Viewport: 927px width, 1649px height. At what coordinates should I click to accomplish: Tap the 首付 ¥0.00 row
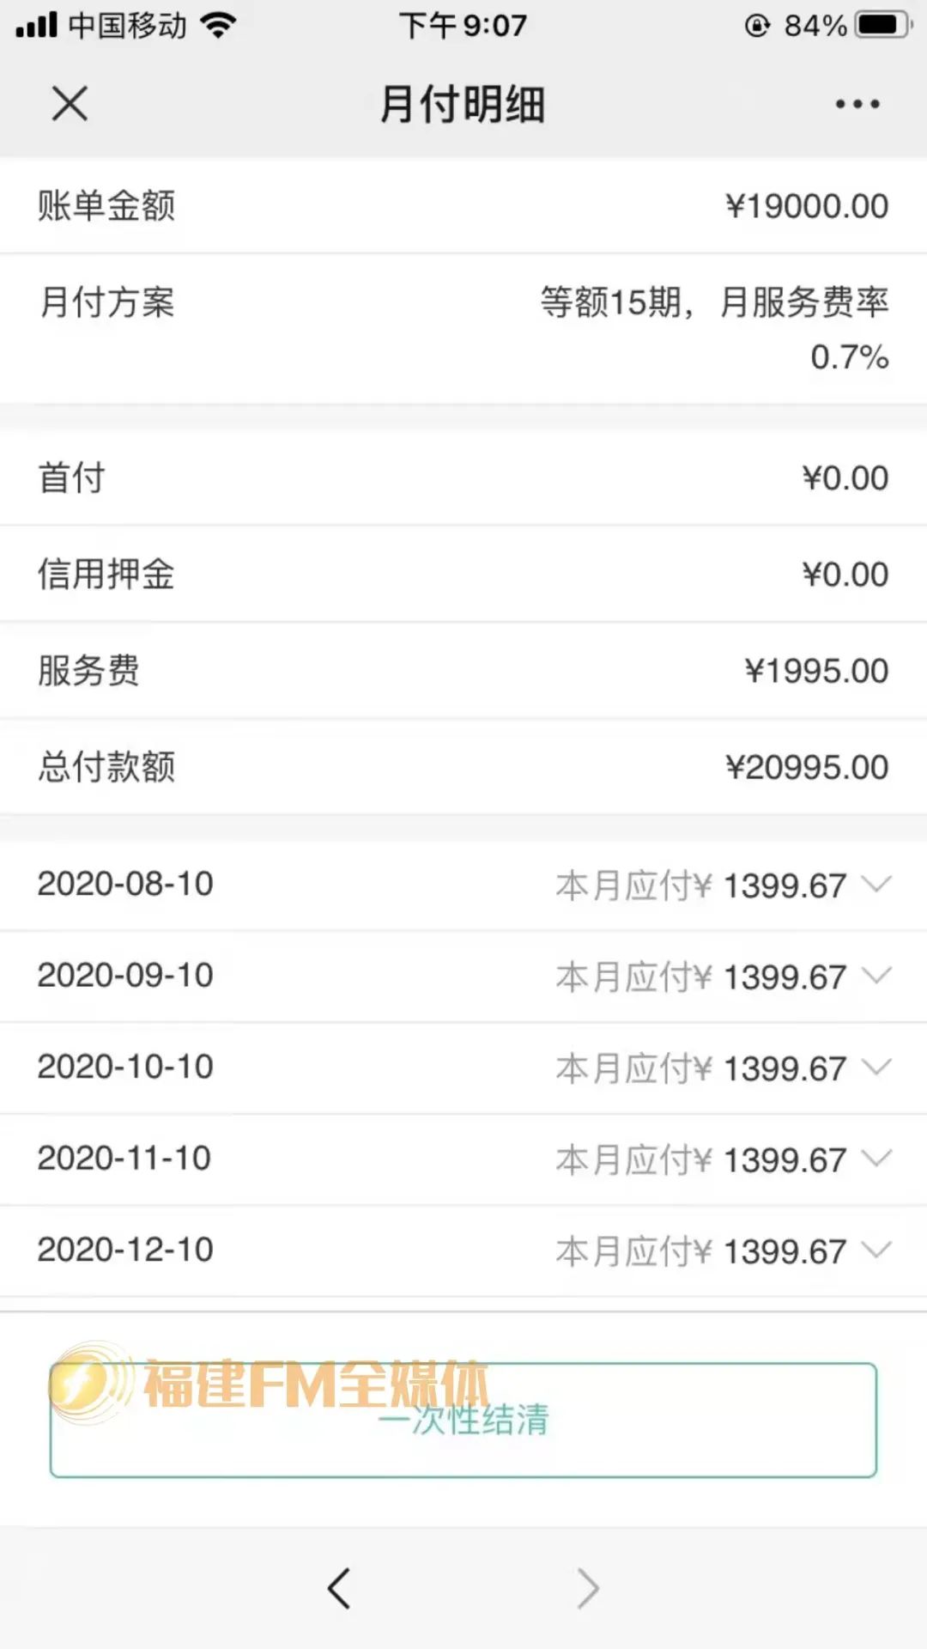point(463,478)
